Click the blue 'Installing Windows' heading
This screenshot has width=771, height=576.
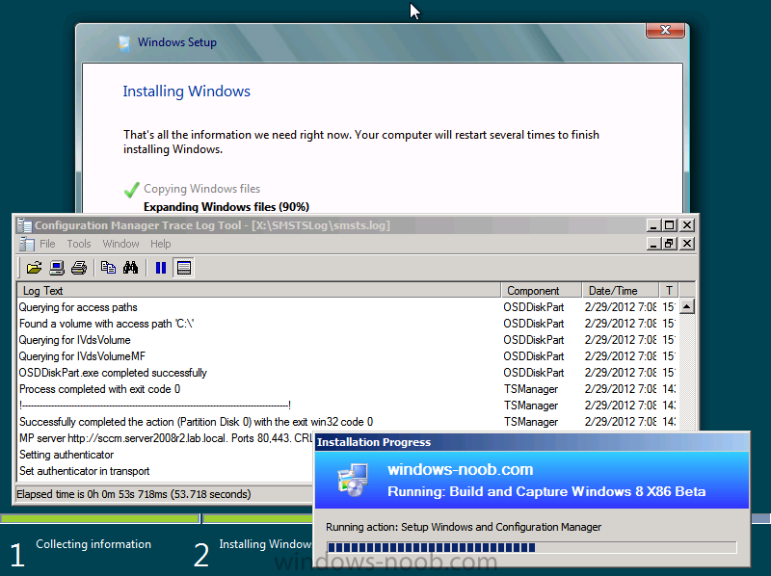(x=186, y=92)
